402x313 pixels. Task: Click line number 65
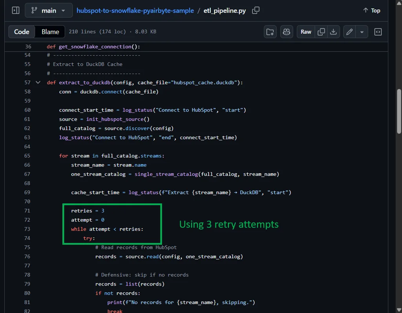coord(27,156)
